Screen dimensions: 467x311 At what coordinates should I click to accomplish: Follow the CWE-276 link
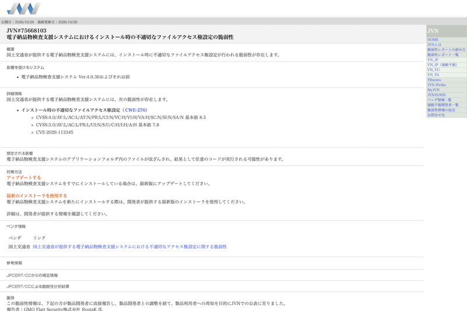[135, 110]
